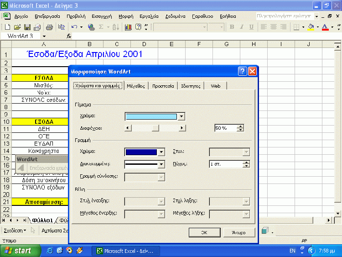
Task: Open the Δεδομένα menu
Action: tap(175, 16)
